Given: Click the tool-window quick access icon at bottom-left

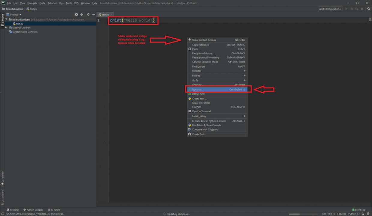Looking at the screenshot, I should click(2, 214).
